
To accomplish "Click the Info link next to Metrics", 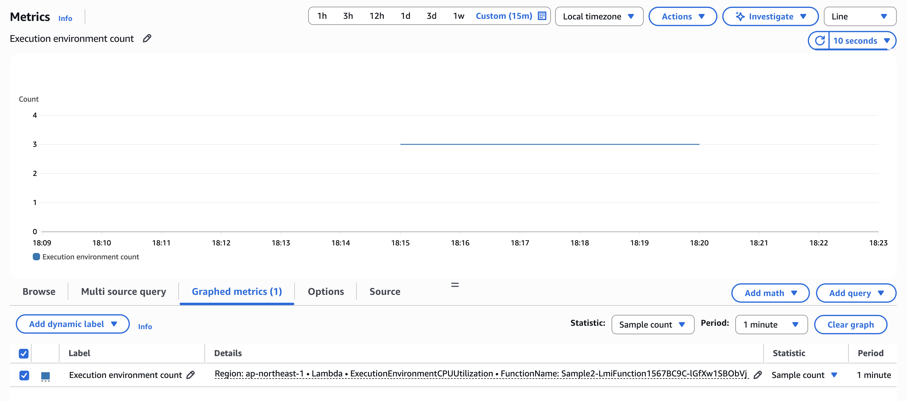I will pyautogui.click(x=65, y=18).
